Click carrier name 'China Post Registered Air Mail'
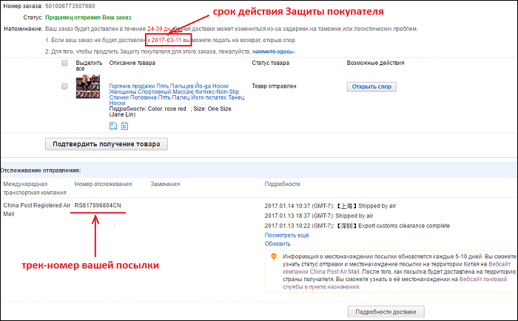 pyautogui.click(x=37, y=210)
